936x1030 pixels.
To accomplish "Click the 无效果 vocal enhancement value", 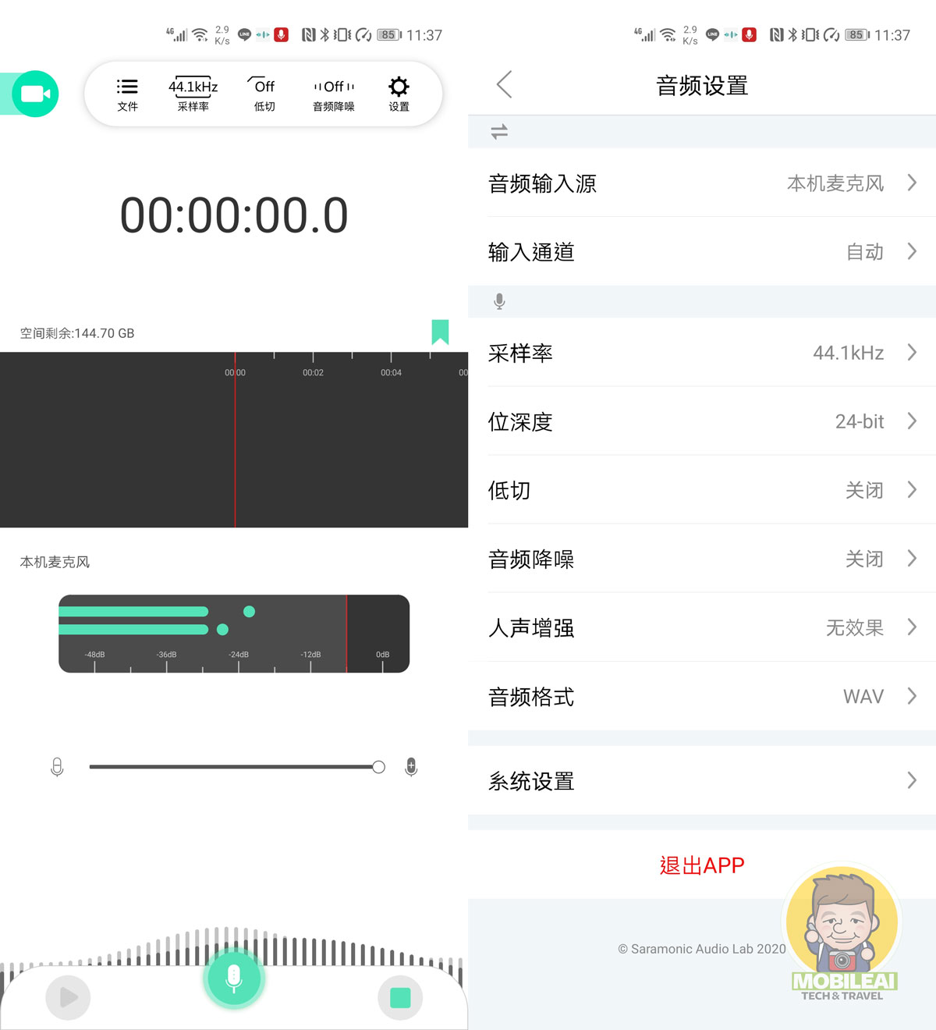I will tap(855, 628).
